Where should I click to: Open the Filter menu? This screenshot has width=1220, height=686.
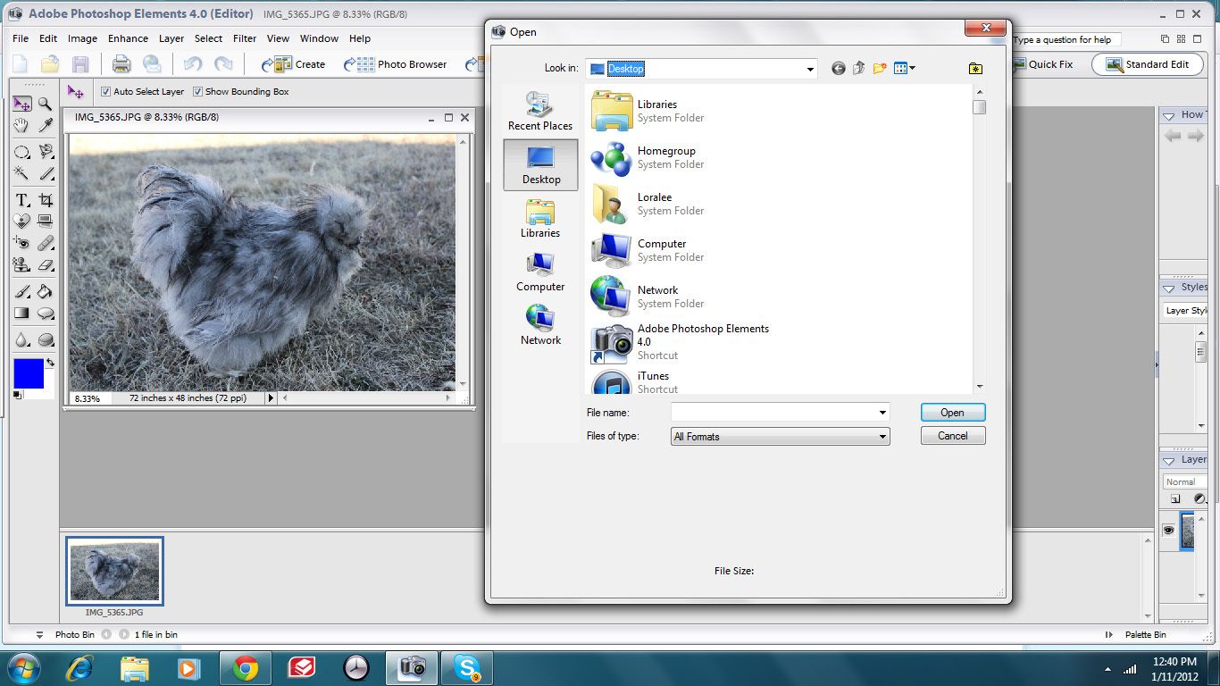coord(245,38)
